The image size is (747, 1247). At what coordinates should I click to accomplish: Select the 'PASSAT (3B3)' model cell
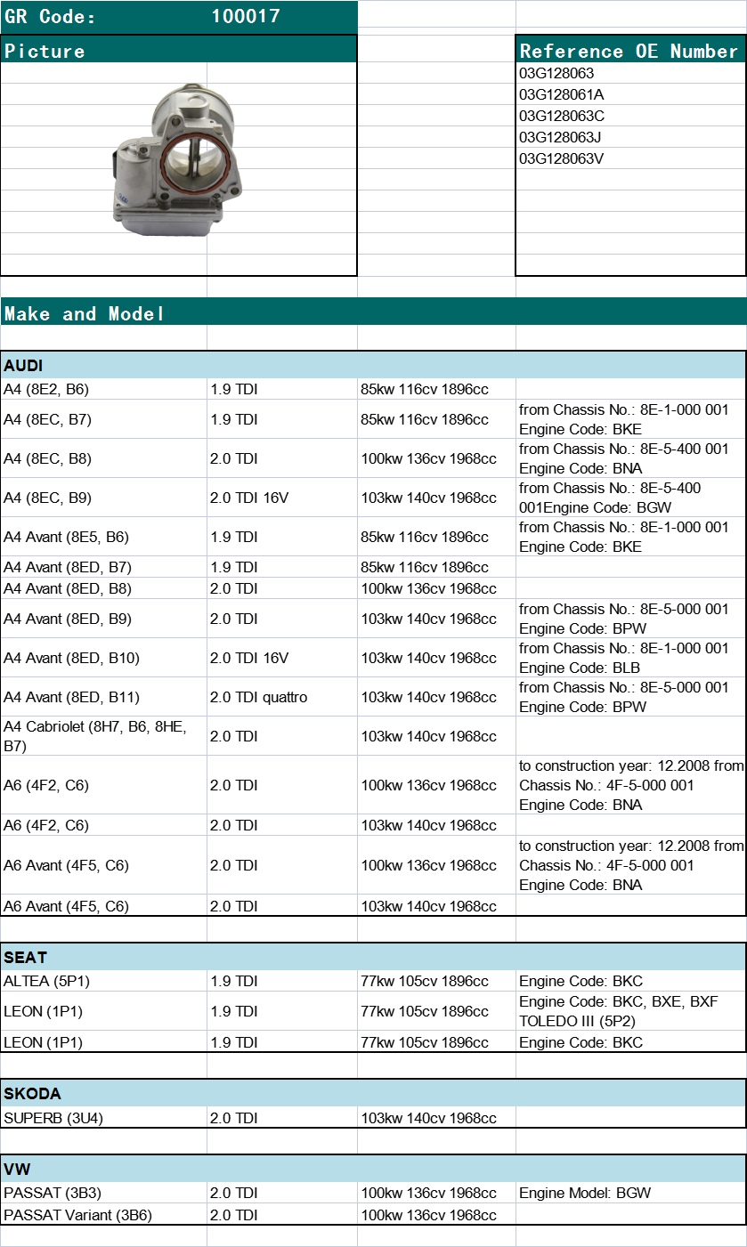tap(103, 1193)
